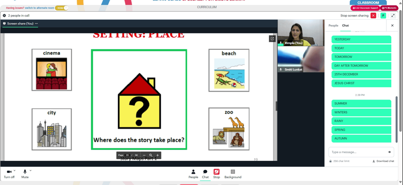Viewport: 403px width, 185px height.
Task: Click the shared slide vertical scrollbar
Action: 276,106
